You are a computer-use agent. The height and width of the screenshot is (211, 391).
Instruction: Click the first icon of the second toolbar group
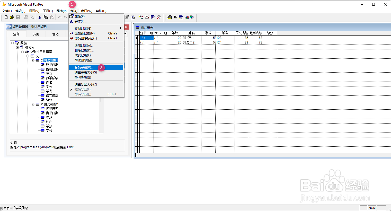[170, 17]
